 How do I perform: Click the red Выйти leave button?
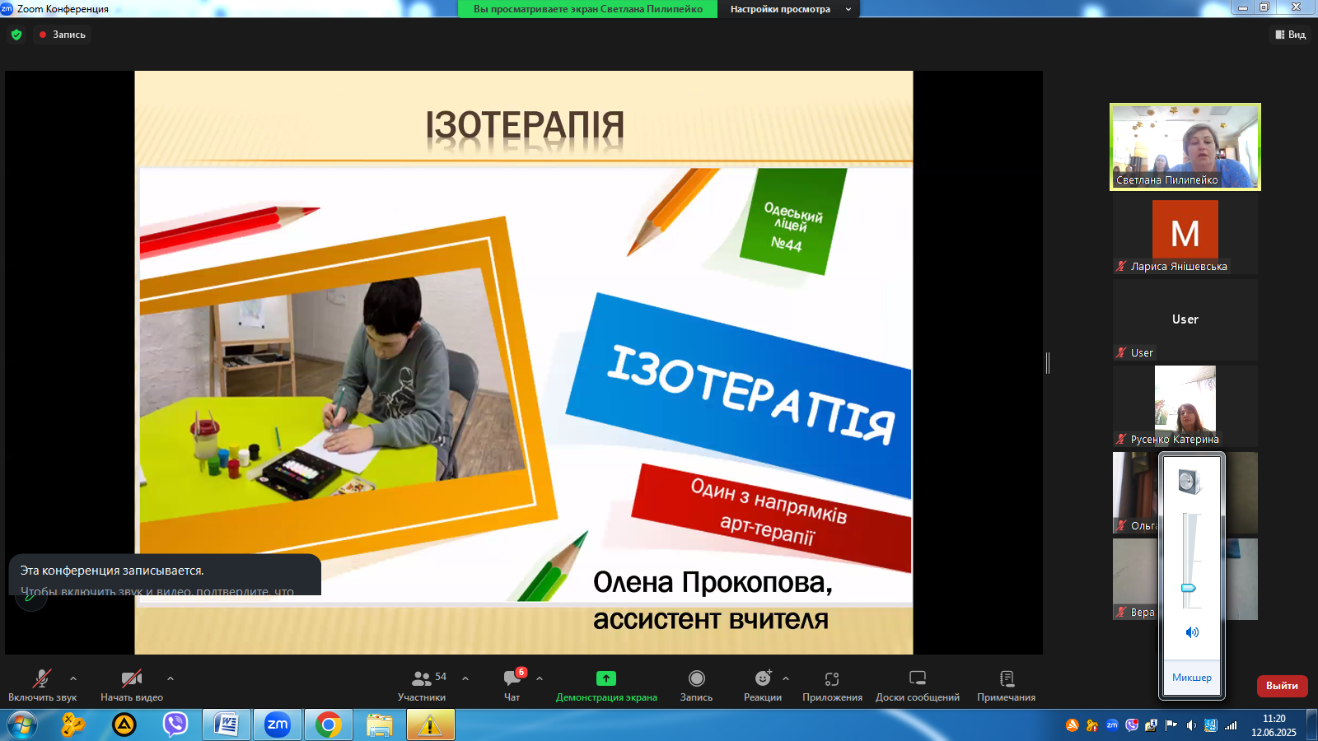pyautogui.click(x=1282, y=686)
